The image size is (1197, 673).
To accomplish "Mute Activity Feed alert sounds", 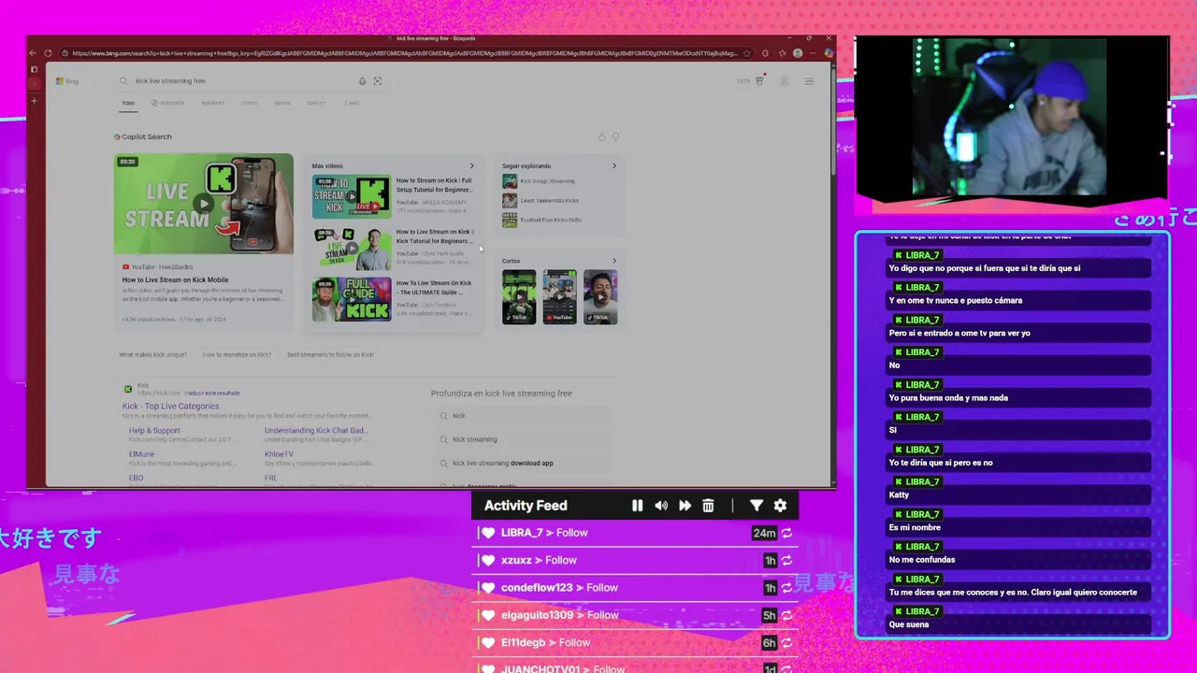I will pos(661,506).
